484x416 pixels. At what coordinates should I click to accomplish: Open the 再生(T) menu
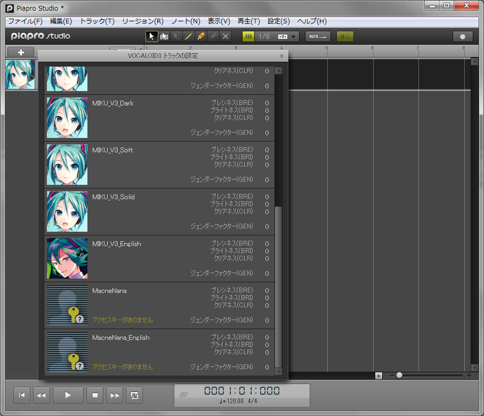tap(249, 21)
